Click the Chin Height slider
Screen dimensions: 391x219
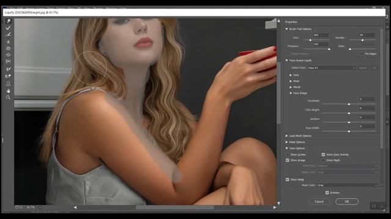coord(349,113)
